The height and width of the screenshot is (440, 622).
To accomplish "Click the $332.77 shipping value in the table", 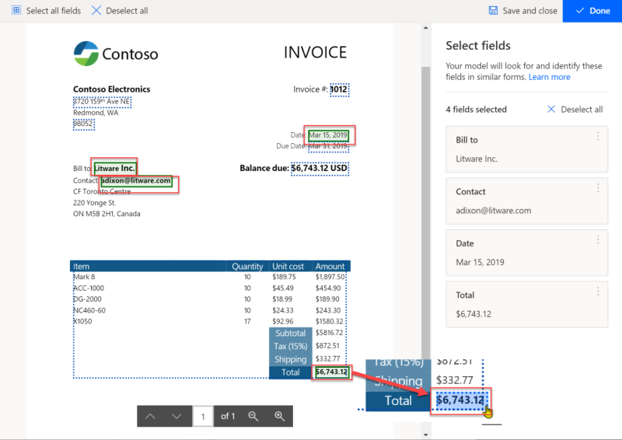I will click(x=327, y=358).
